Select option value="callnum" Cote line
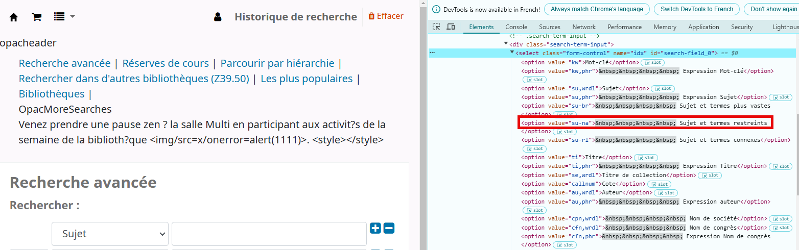The image size is (799, 250). pos(583,184)
